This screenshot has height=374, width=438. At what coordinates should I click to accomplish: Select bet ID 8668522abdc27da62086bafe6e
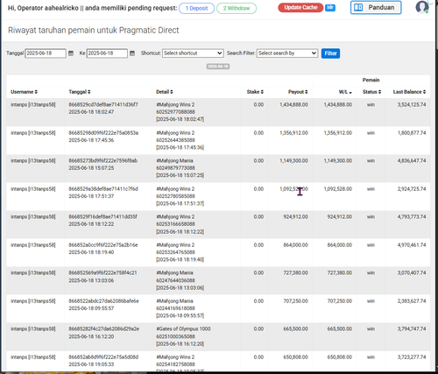104,300
